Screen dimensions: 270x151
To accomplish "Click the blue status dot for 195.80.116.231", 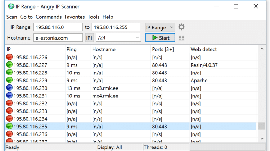I will coord(9,95).
